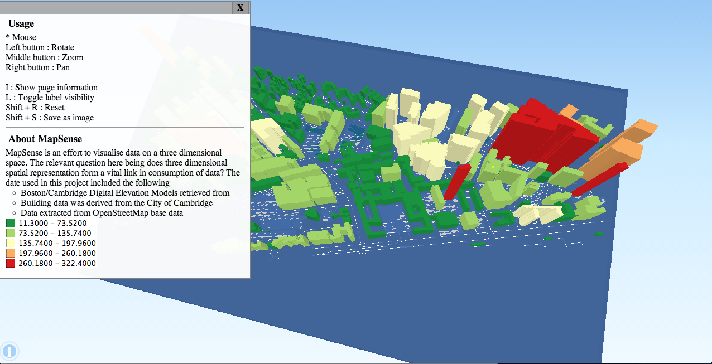The image size is (712, 364).
Task: Close the Usage panel with the X button
Action: click(x=239, y=8)
